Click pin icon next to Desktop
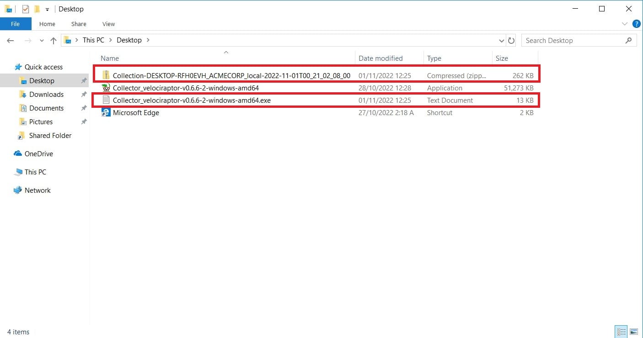This screenshot has width=643, height=338. [84, 81]
